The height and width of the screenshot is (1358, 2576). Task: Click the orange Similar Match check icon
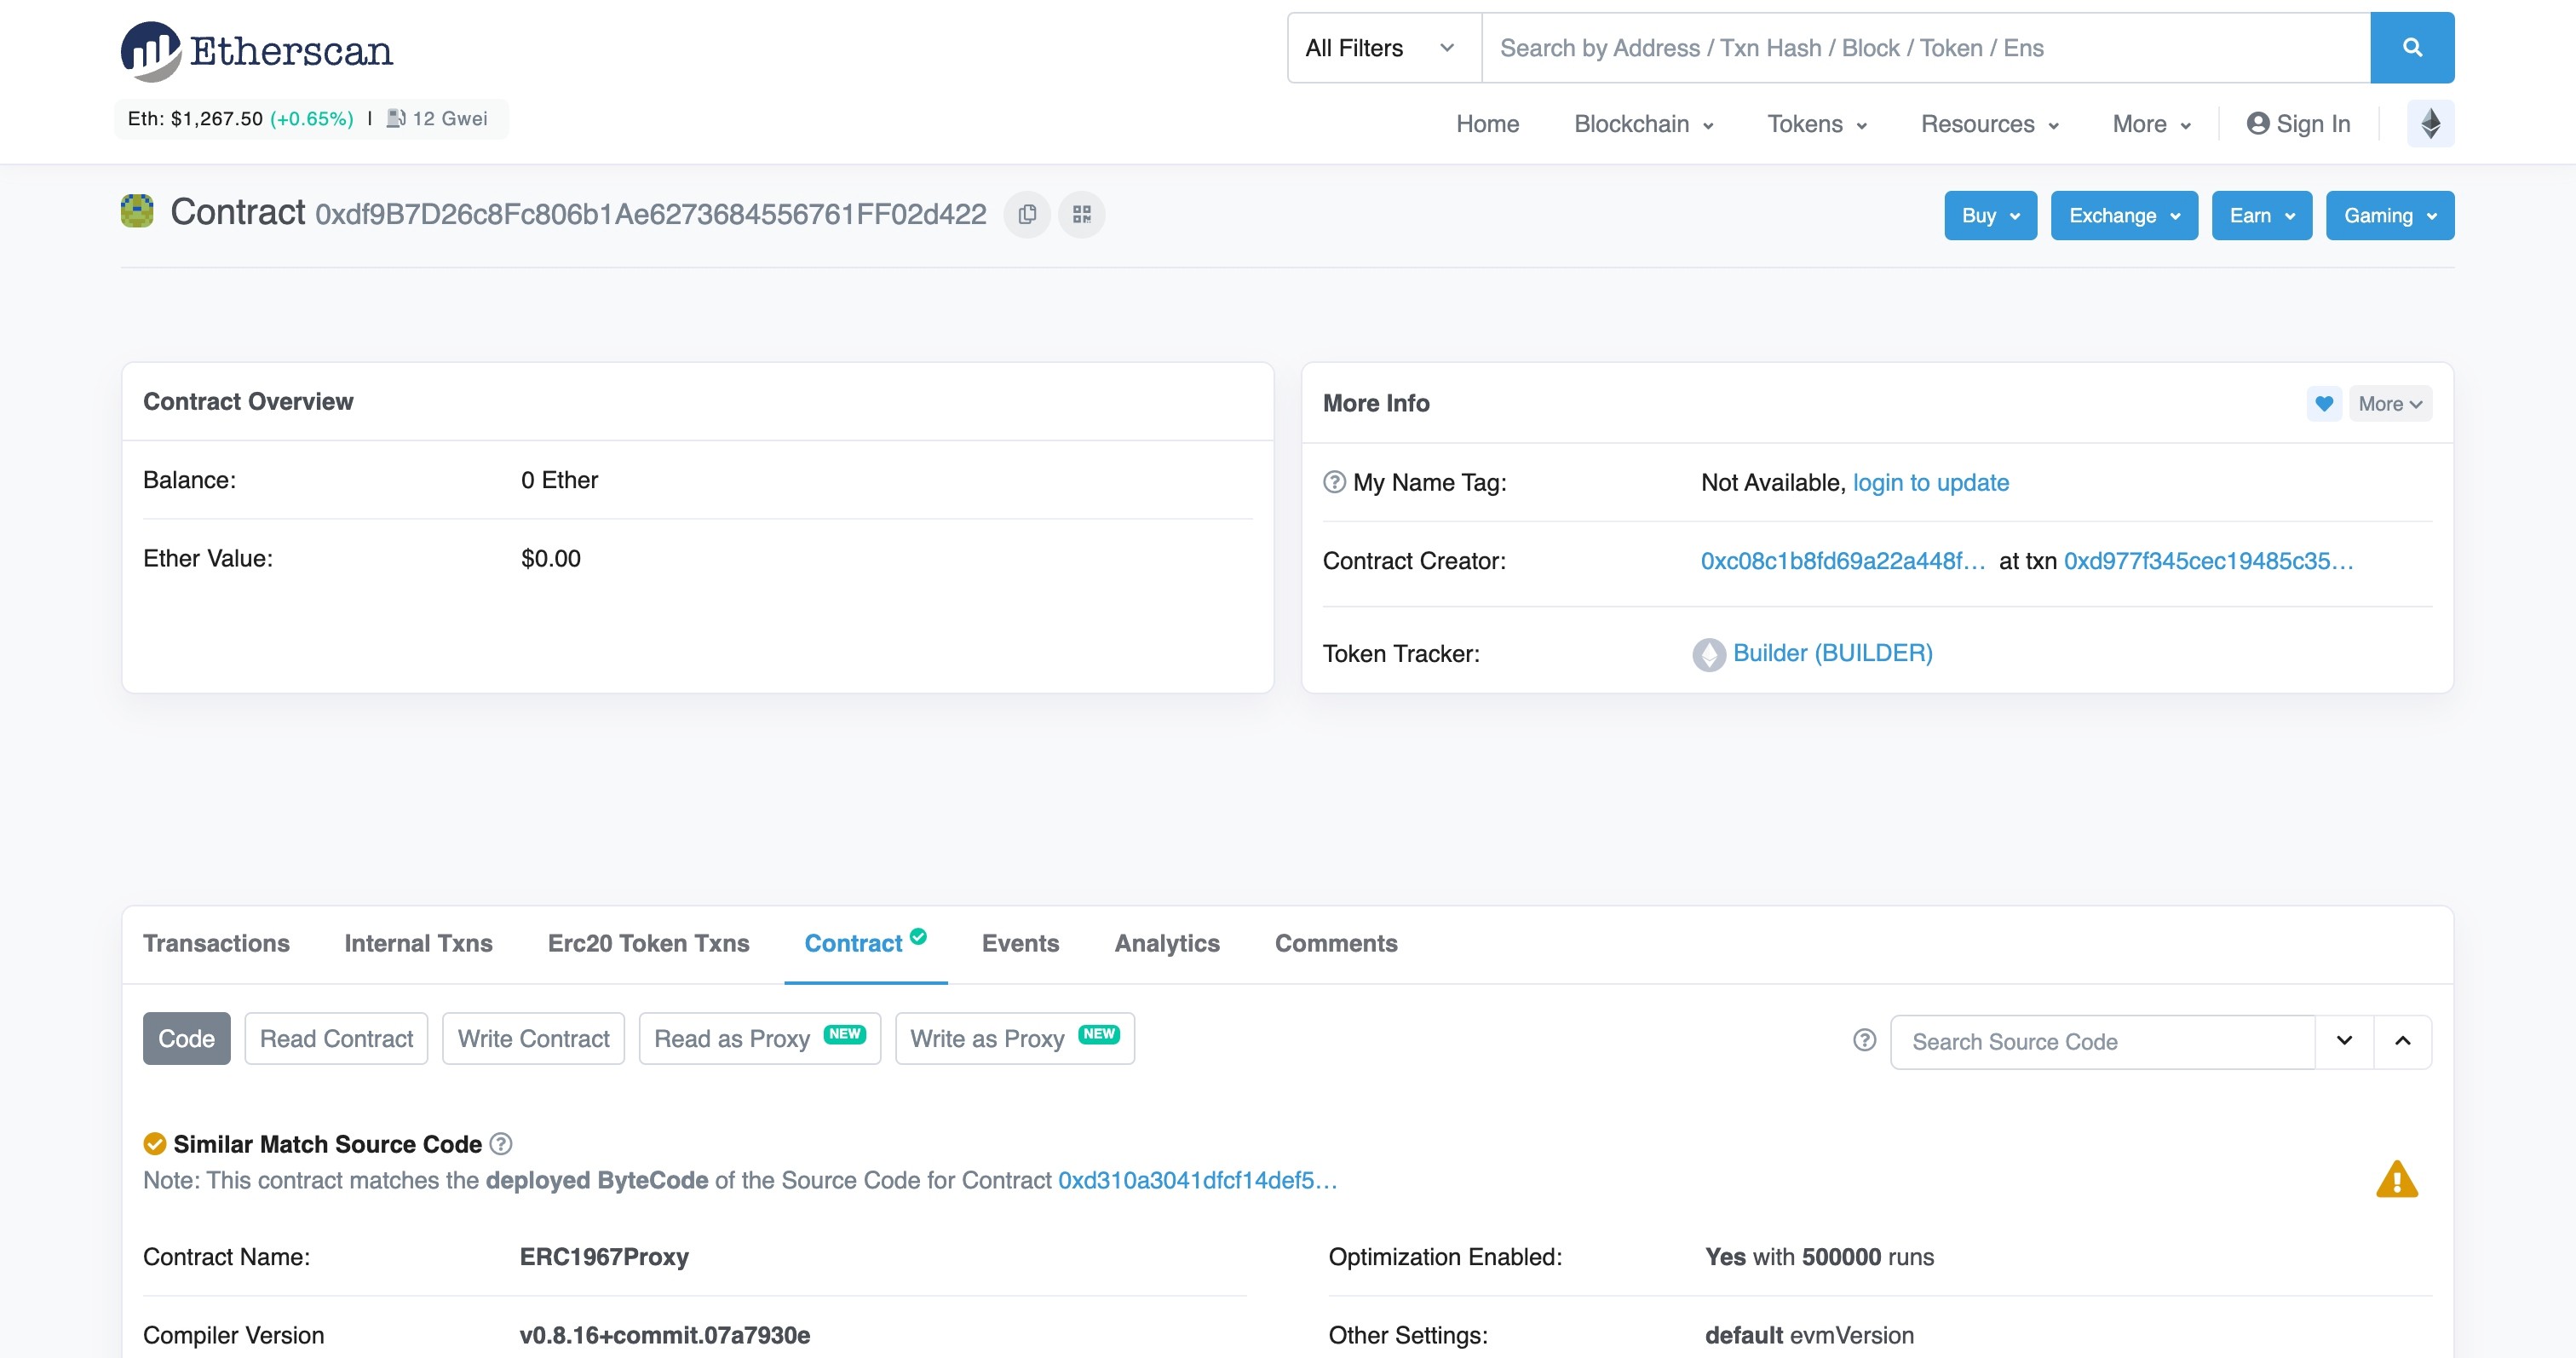(x=155, y=1143)
